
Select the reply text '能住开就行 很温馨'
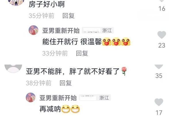tap(72, 42)
